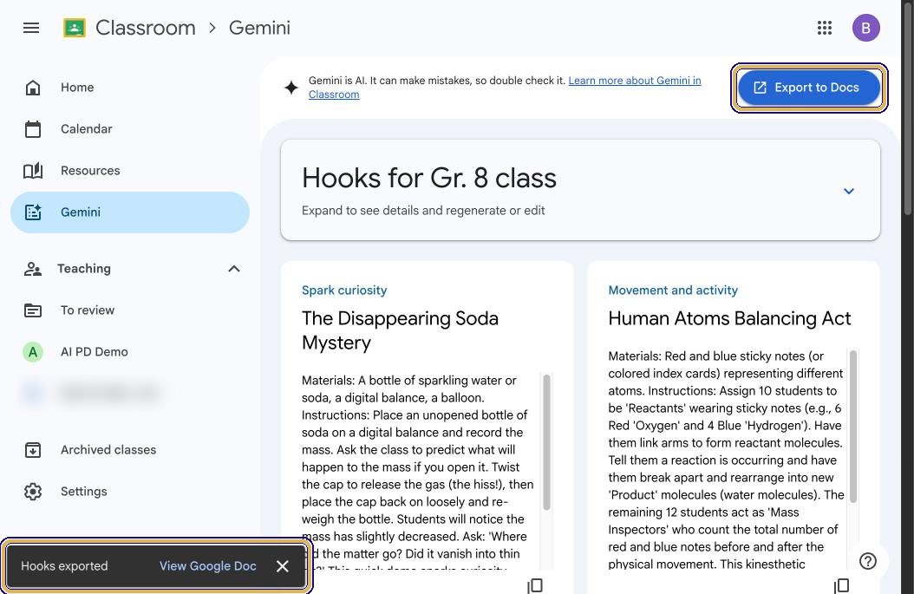The image size is (914, 594).
Task: Click the Archived classes box icon
Action: pyautogui.click(x=33, y=450)
